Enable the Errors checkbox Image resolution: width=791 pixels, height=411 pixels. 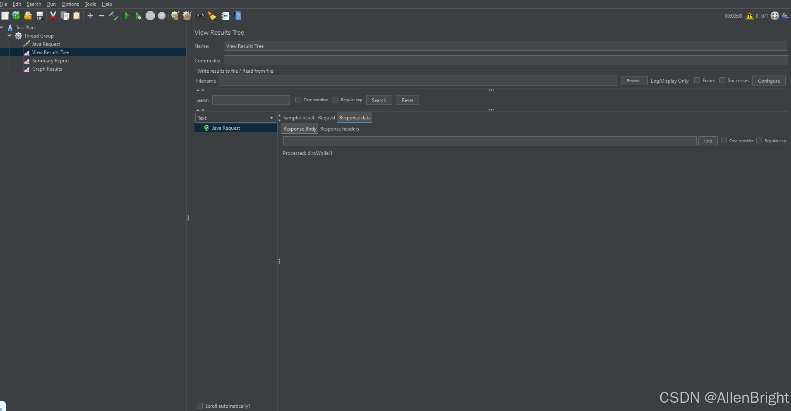point(697,81)
